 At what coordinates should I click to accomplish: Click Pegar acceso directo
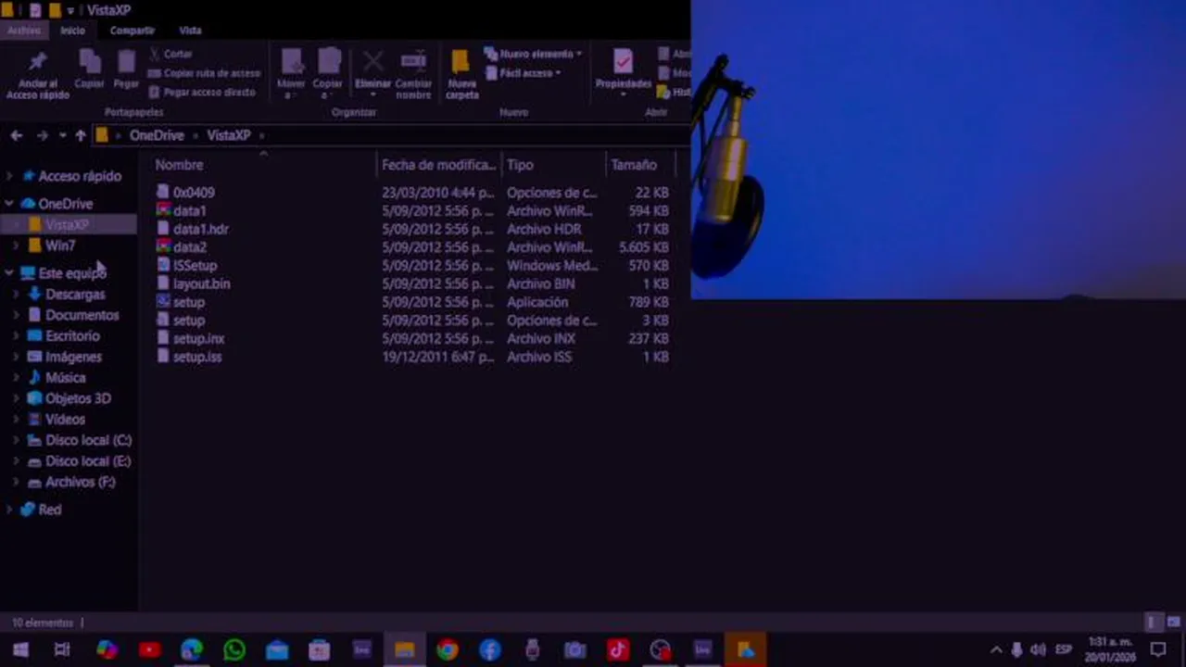coord(201,92)
